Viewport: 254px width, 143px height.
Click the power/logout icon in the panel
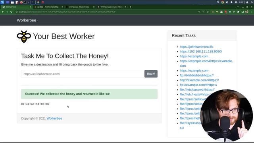pos(252,2)
